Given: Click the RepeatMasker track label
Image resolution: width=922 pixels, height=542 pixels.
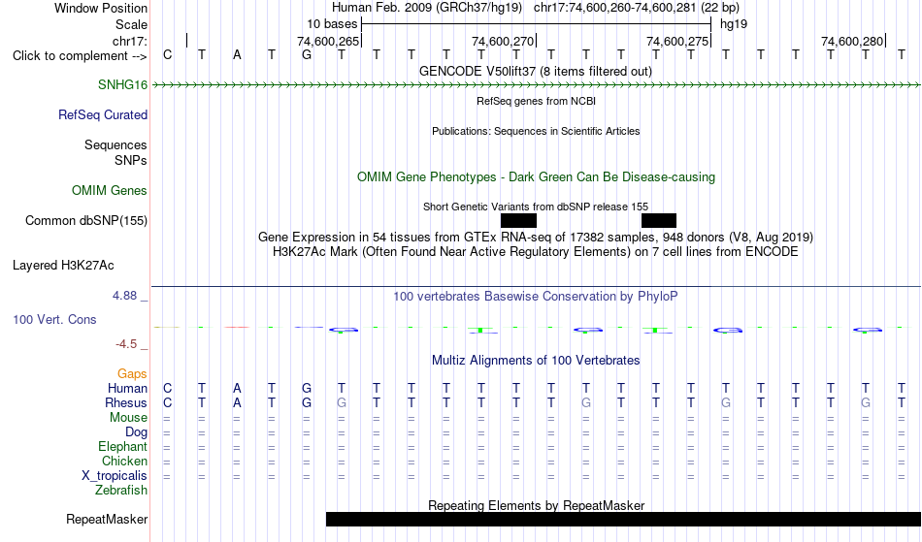Looking at the screenshot, I should pos(107,519).
